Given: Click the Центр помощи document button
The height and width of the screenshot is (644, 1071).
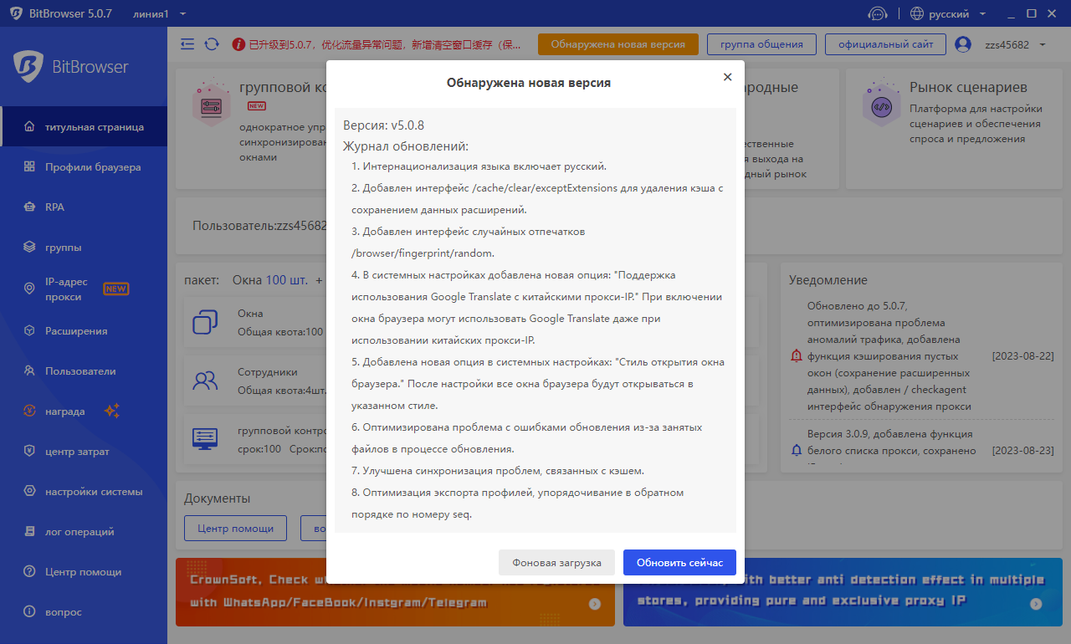Looking at the screenshot, I should click(x=235, y=529).
